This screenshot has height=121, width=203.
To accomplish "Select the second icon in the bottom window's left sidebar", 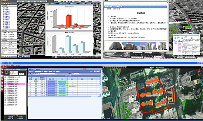I will (2, 73).
